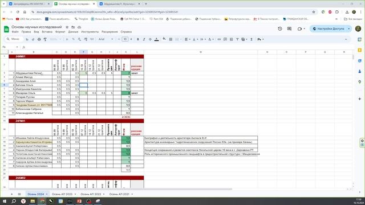Click the insert link icon

coord(219,39)
